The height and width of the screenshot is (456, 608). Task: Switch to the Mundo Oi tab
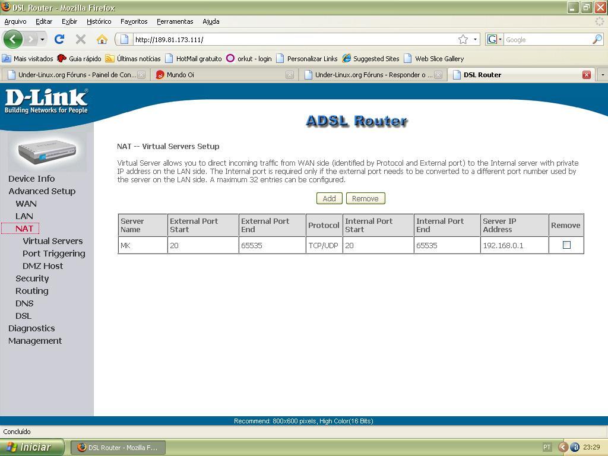click(x=223, y=75)
